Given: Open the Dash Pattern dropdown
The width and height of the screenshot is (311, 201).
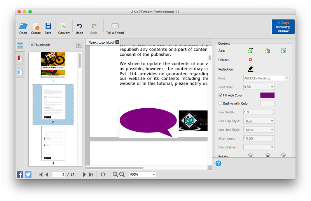Looking at the screenshot, I should coord(259,147).
